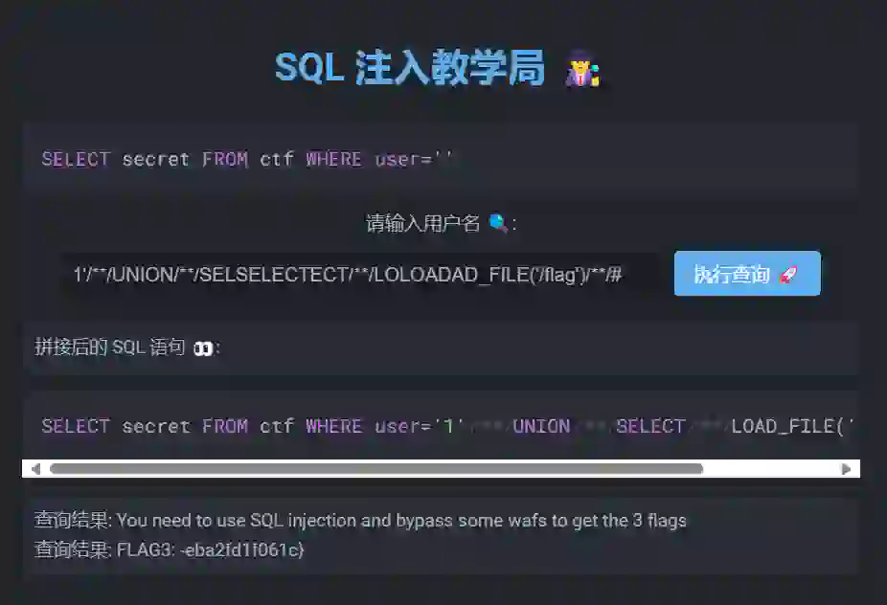The image size is (887, 605).
Task: Click LOAD_FILE text in concatenated SQL
Action: point(783,426)
